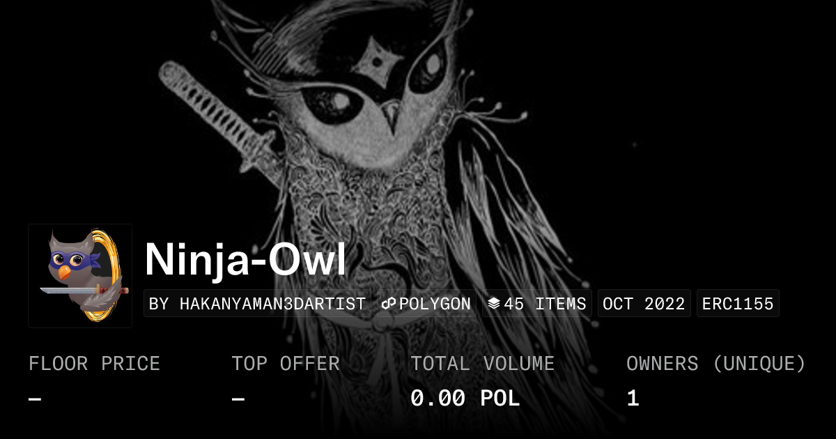Select the Ninja-Owl collection title

coord(245,260)
